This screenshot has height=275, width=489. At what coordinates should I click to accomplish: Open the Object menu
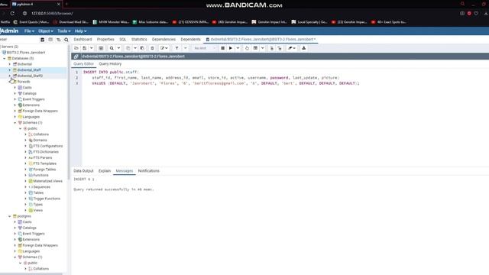pyautogui.click(x=46, y=31)
